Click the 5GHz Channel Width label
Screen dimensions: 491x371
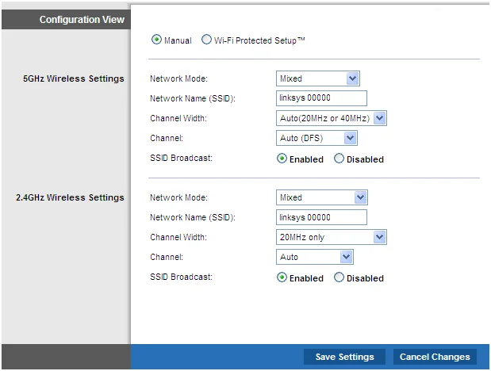tap(178, 118)
